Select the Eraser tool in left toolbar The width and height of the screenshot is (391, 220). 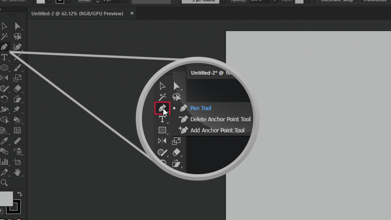(17, 89)
